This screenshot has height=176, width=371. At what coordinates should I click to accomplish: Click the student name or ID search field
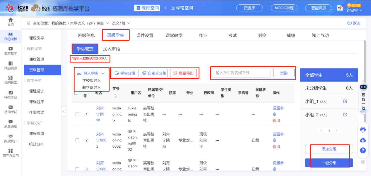point(240,73)
